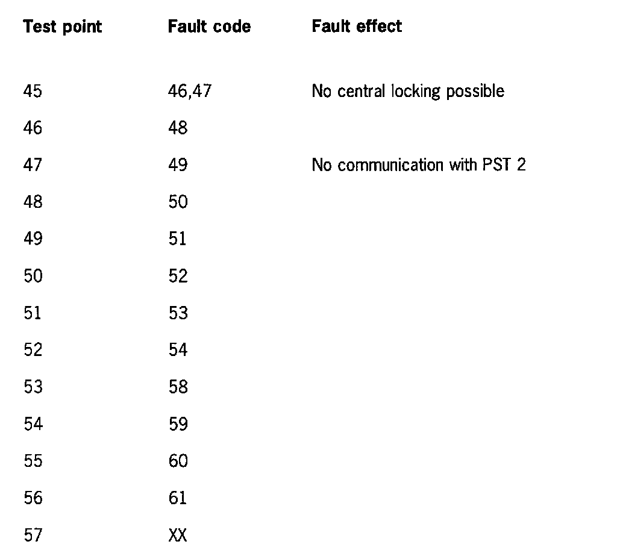This screenshot has width=617, height=559.
Task: Click test point 57 in the last row
Action: pos(33,535)
